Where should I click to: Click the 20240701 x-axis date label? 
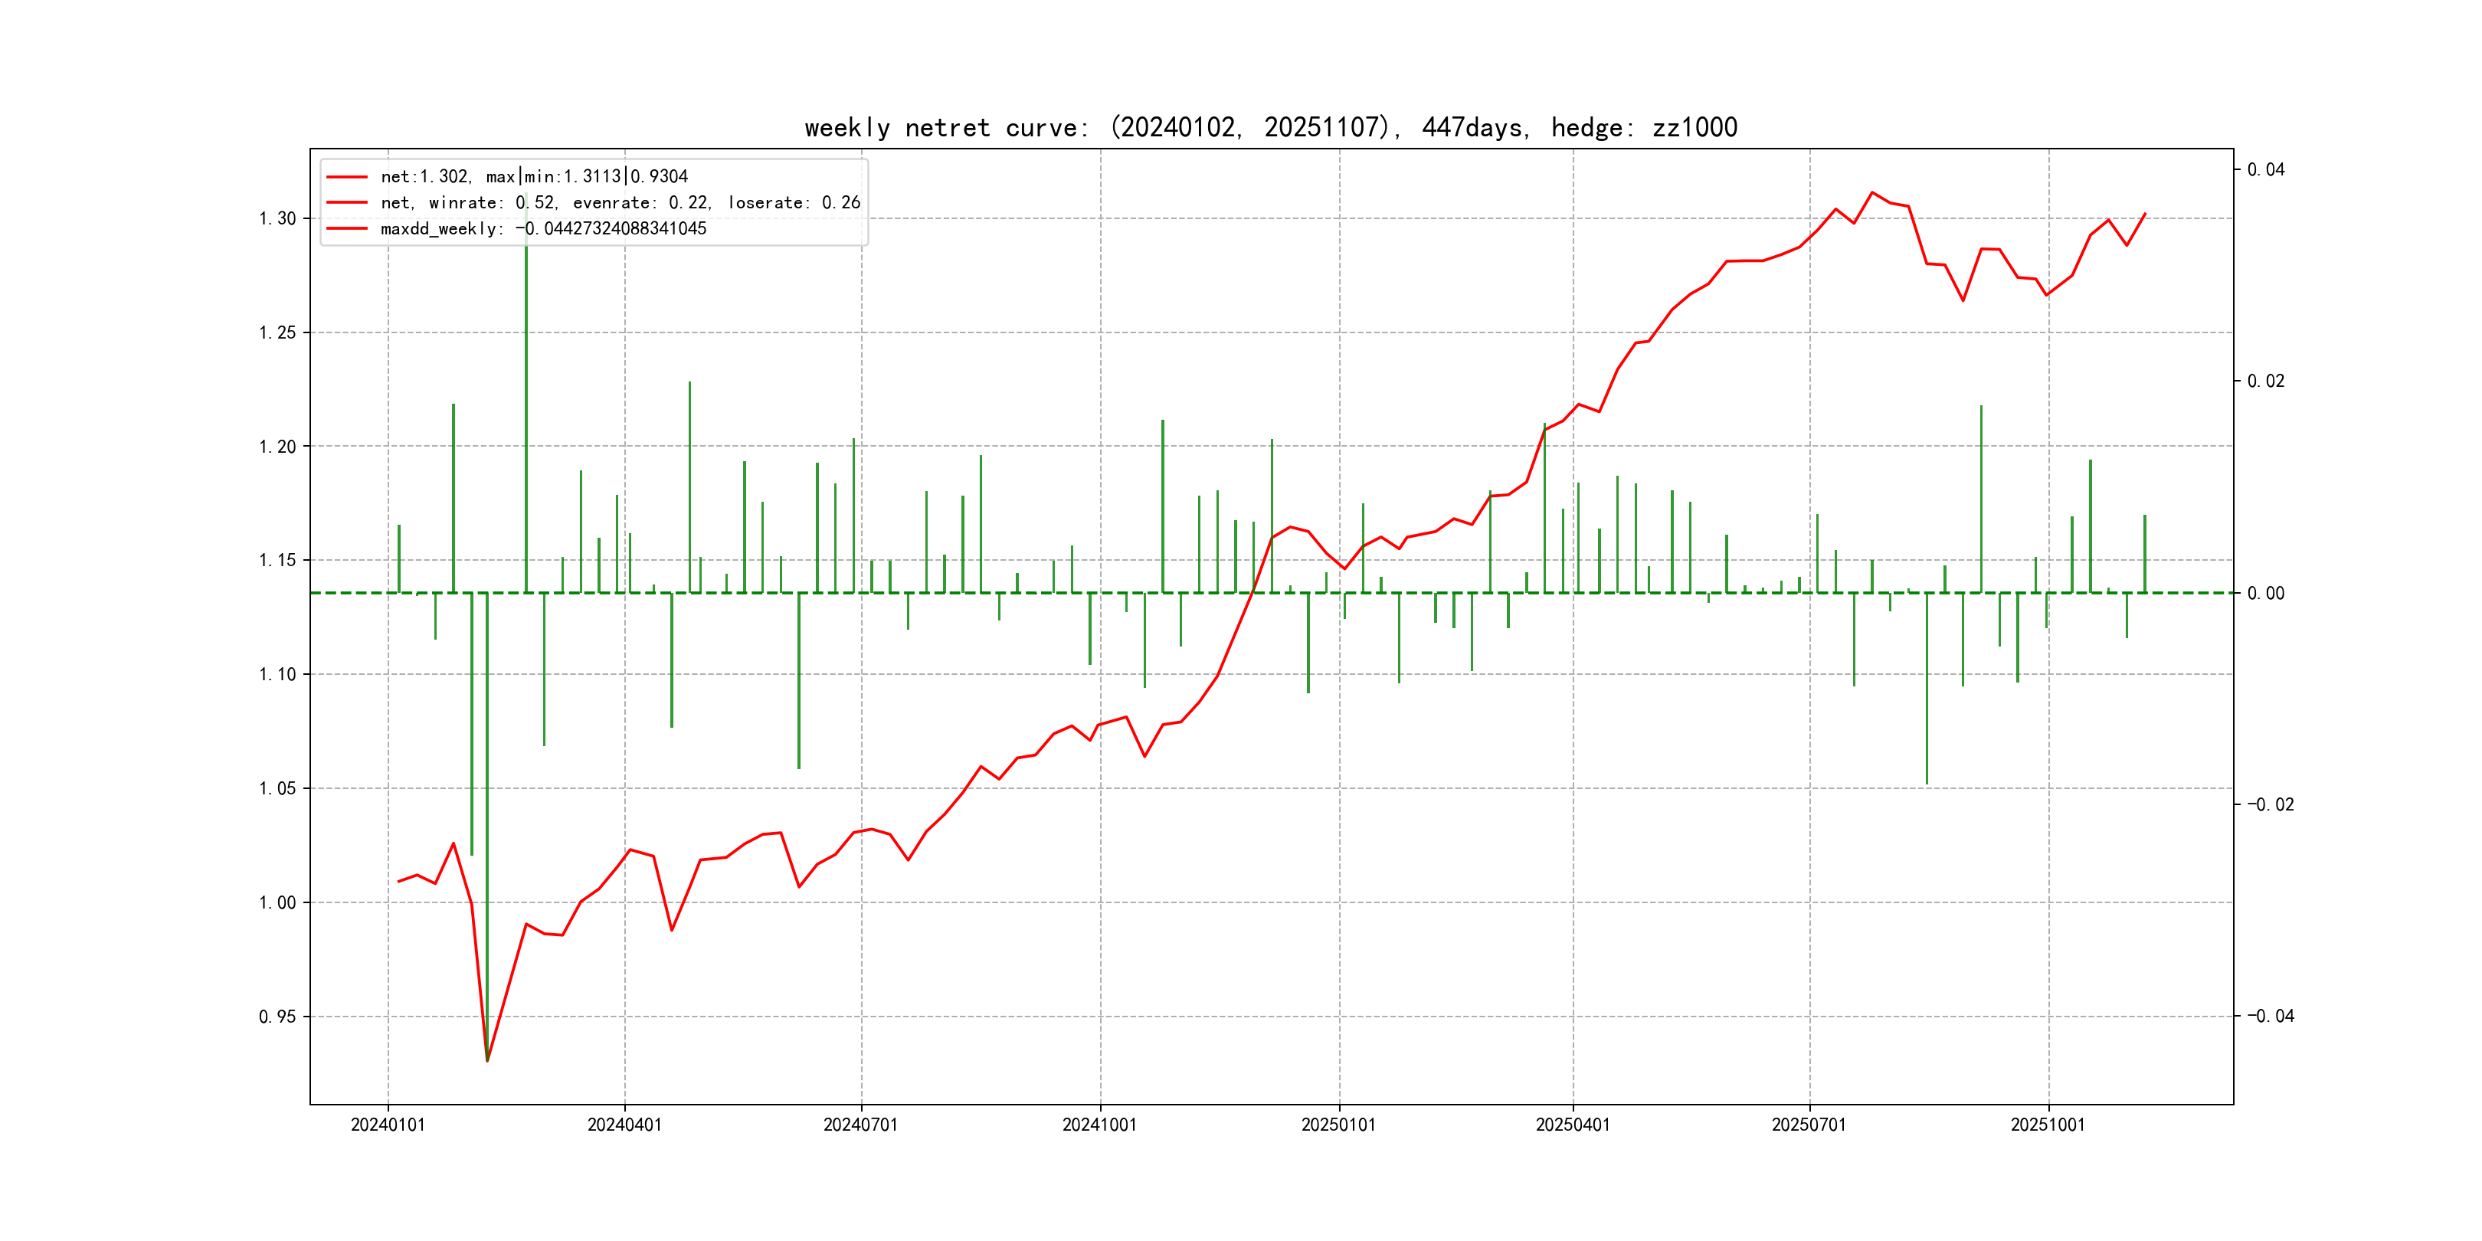(x=860, y=1125)
